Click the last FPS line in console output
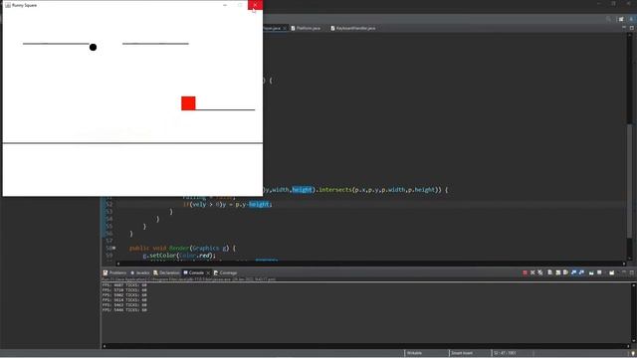Image resolution: width=637 pixels, height=358 pixels. pyautogui.click(x=124, y=309)
